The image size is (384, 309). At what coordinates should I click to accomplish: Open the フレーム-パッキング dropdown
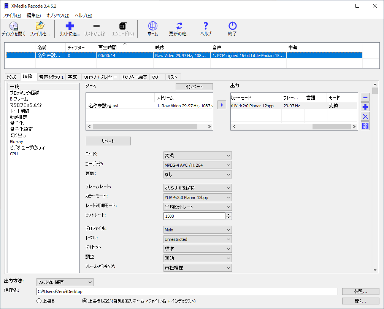(197, 268)
